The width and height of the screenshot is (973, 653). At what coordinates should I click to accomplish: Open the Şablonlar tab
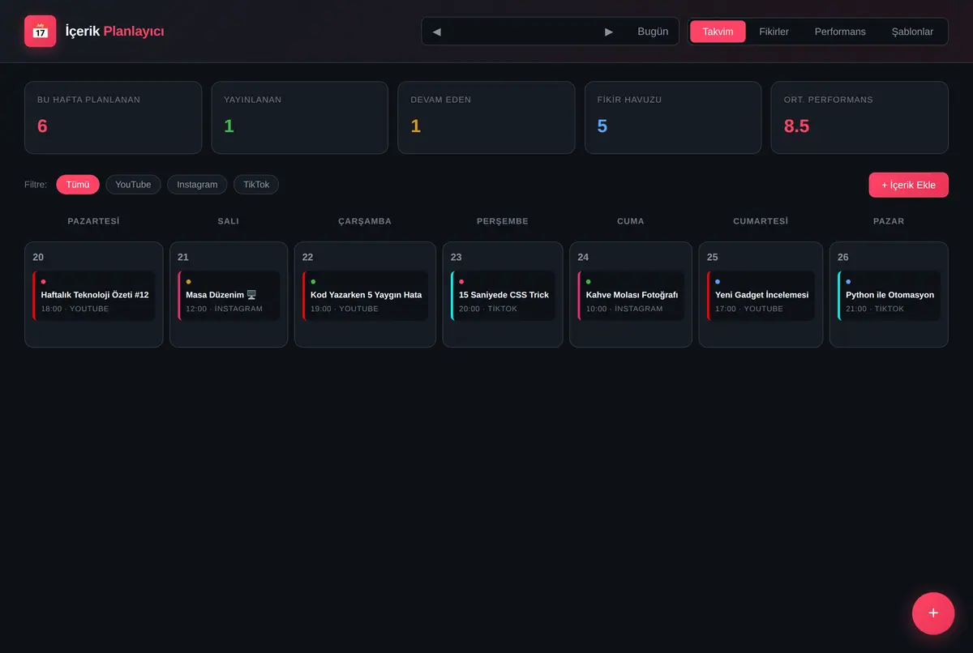[x=912, y=32]
